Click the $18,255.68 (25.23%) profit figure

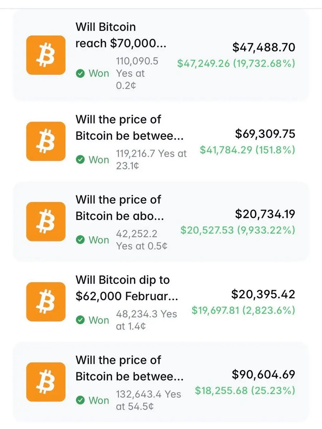click(245, 390)
